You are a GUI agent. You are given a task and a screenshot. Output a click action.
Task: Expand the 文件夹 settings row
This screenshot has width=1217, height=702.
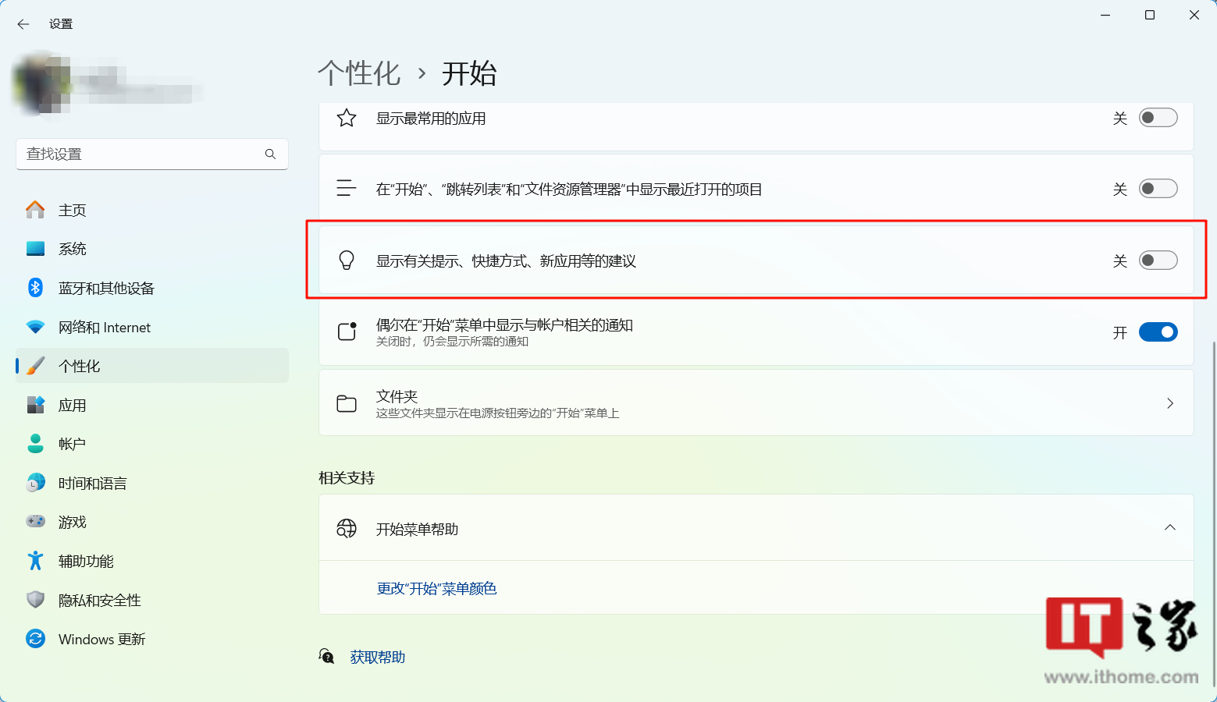(x=1169, y=402)
